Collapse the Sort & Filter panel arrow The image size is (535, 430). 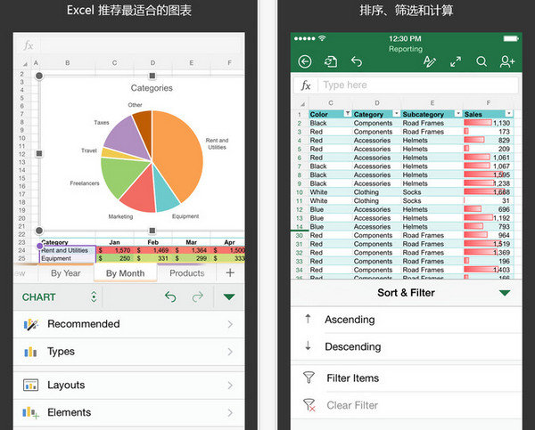pos(505,293)
